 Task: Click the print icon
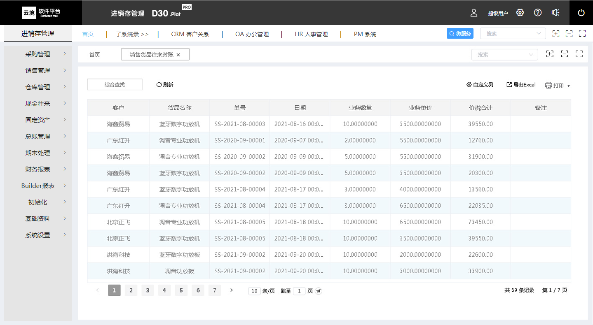tap(548, 86)
